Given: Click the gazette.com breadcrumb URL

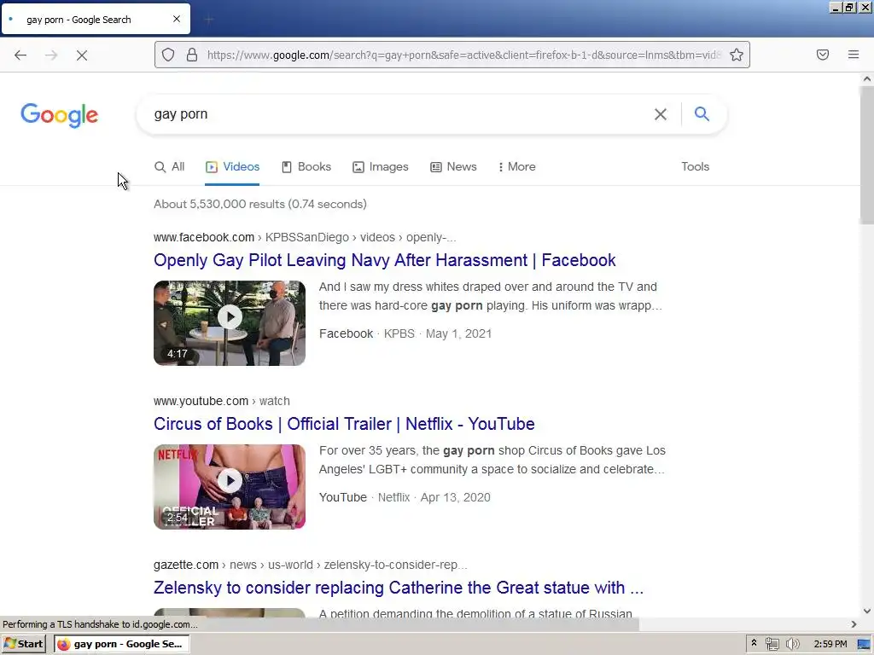Looking at the screenshot, I should pyautogui.click(x=311, y=565).
